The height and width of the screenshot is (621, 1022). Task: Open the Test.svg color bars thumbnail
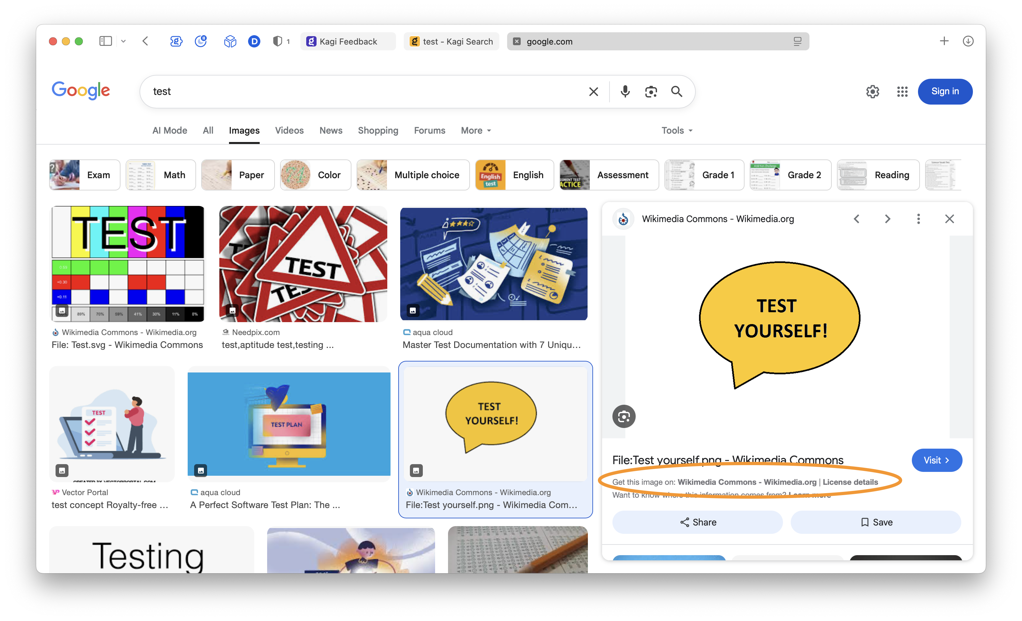[x=128, y=264]
